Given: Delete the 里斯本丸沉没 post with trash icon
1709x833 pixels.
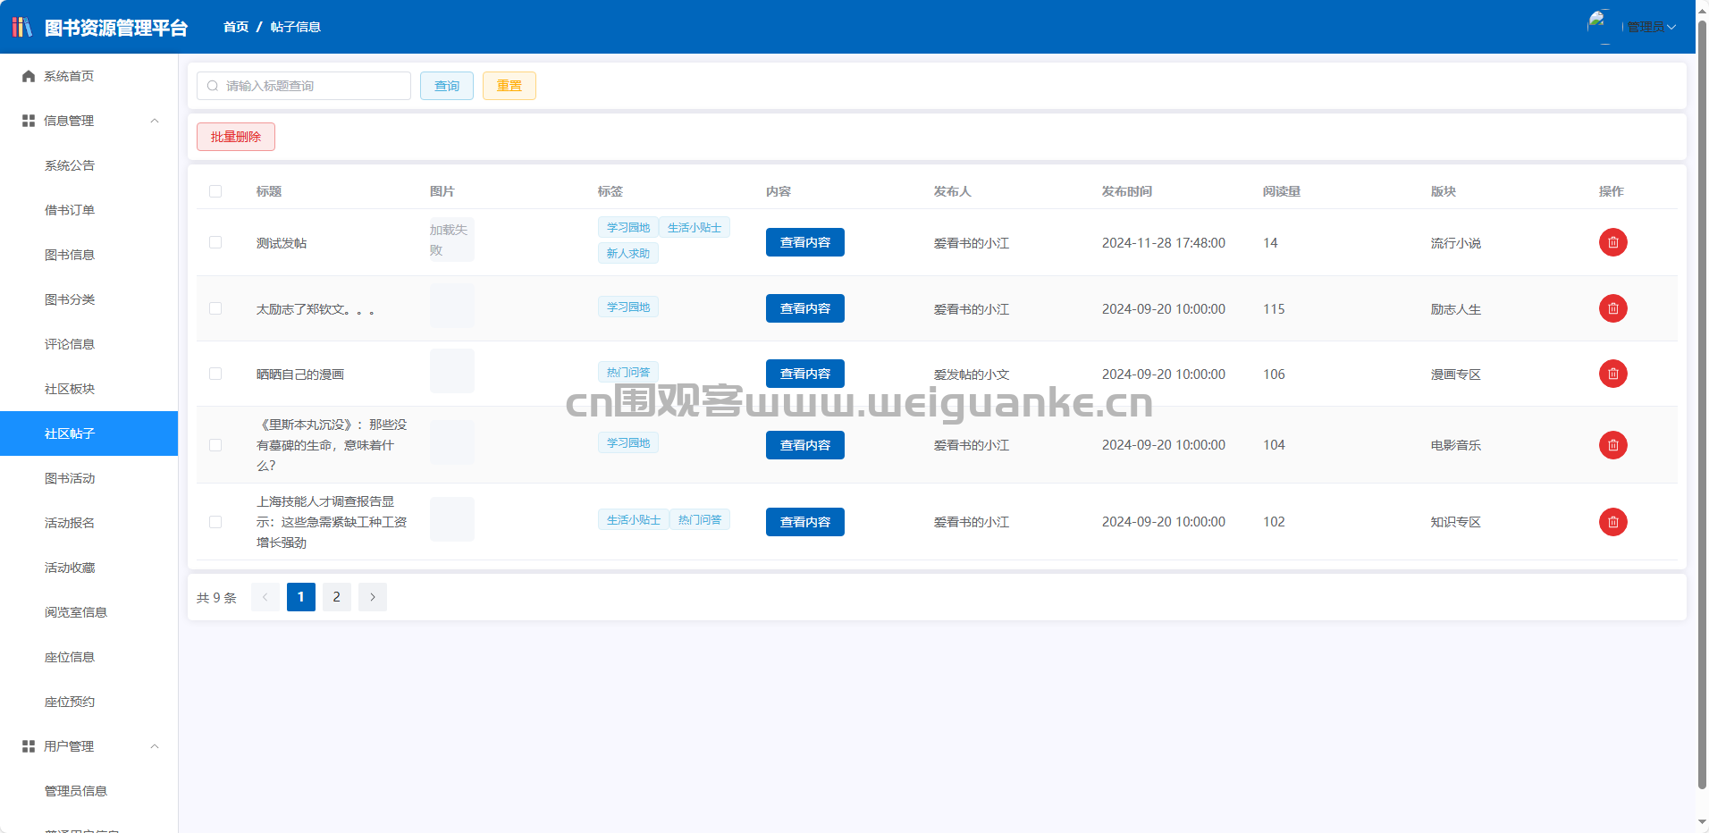Looking at the screenshot, I should click(1612, 445).
